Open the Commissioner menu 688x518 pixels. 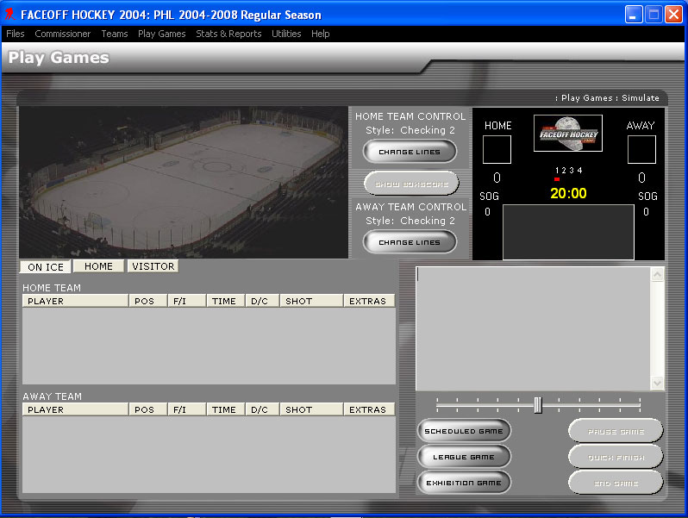(62, 34)
